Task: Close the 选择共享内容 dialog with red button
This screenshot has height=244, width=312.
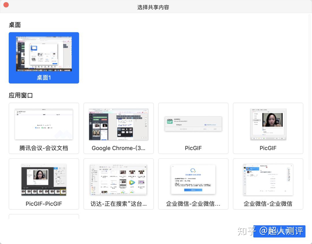Action: tap(6, 5)
